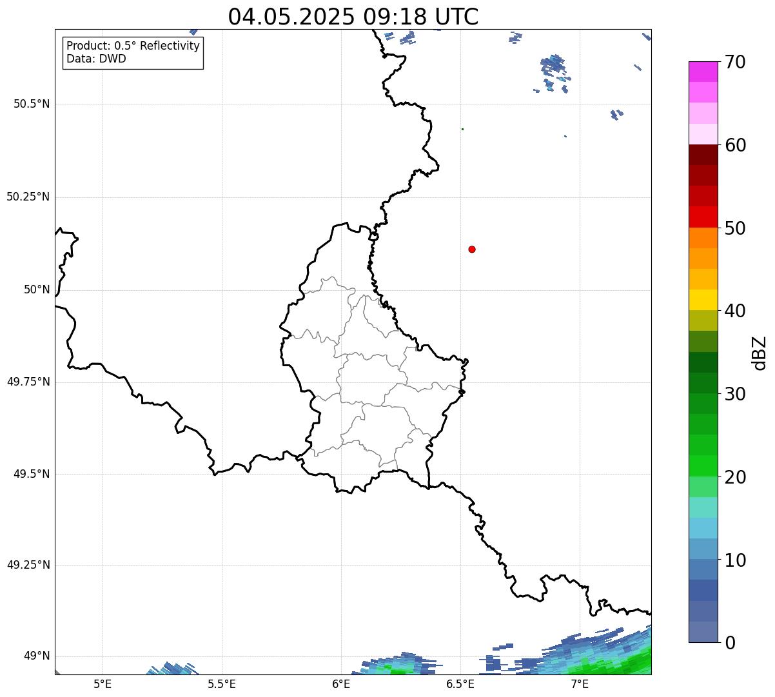Click the Data: DWD label
Screen dimensions: 775x697
click(96, 59)
